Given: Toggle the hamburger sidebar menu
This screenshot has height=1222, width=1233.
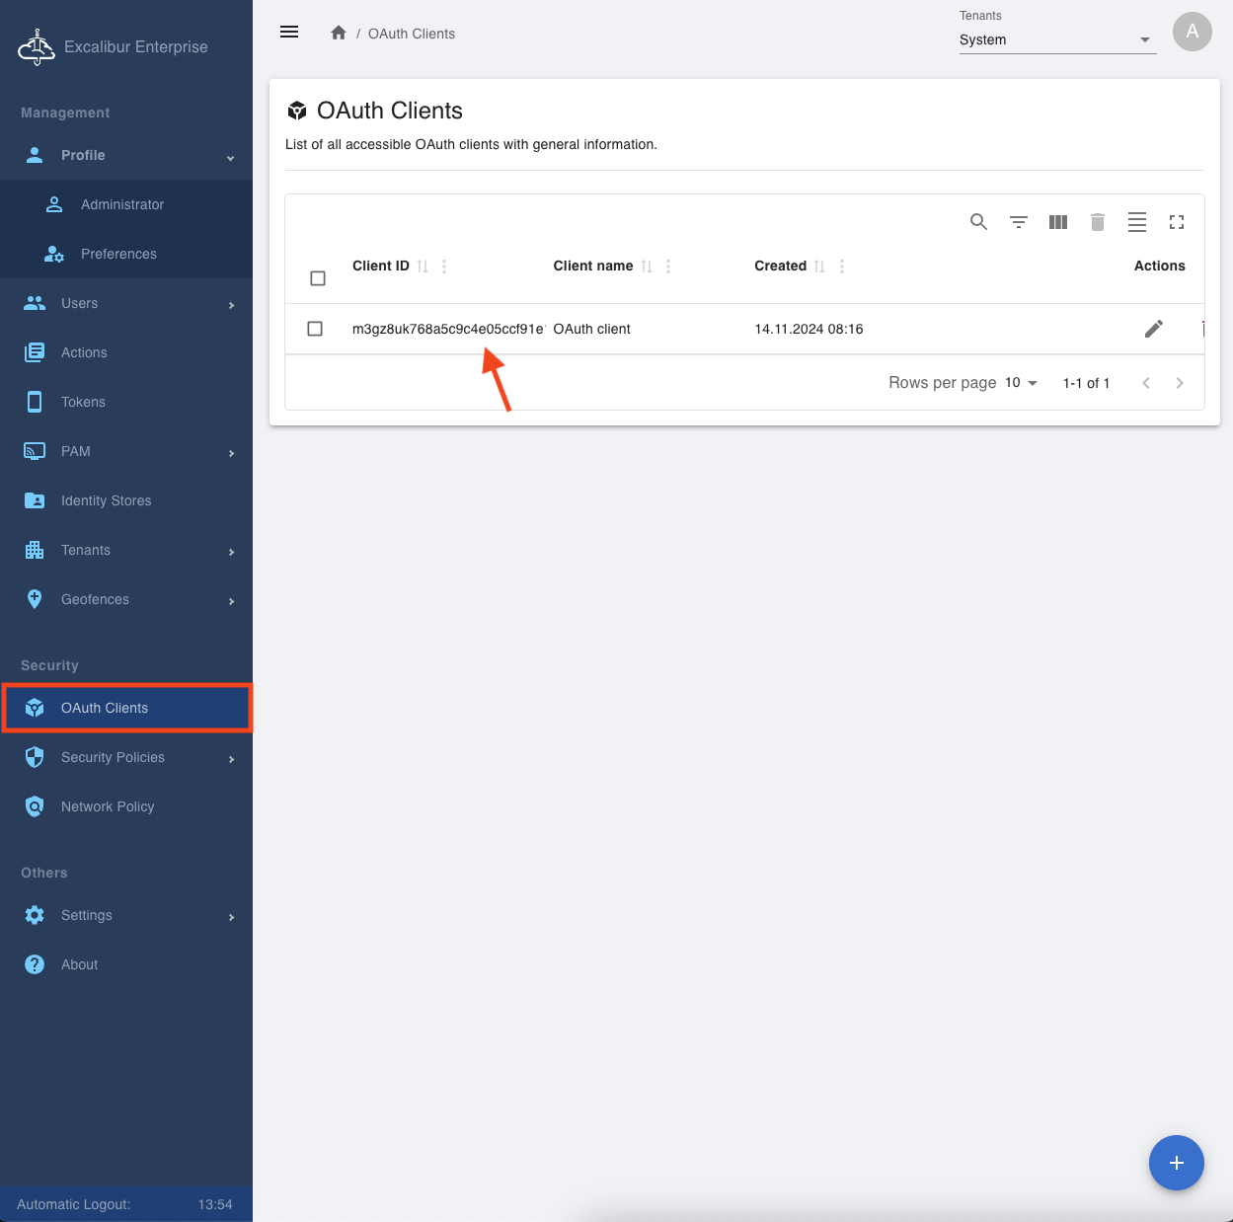Looking at the screenshot, I should [x=289, y=33].
